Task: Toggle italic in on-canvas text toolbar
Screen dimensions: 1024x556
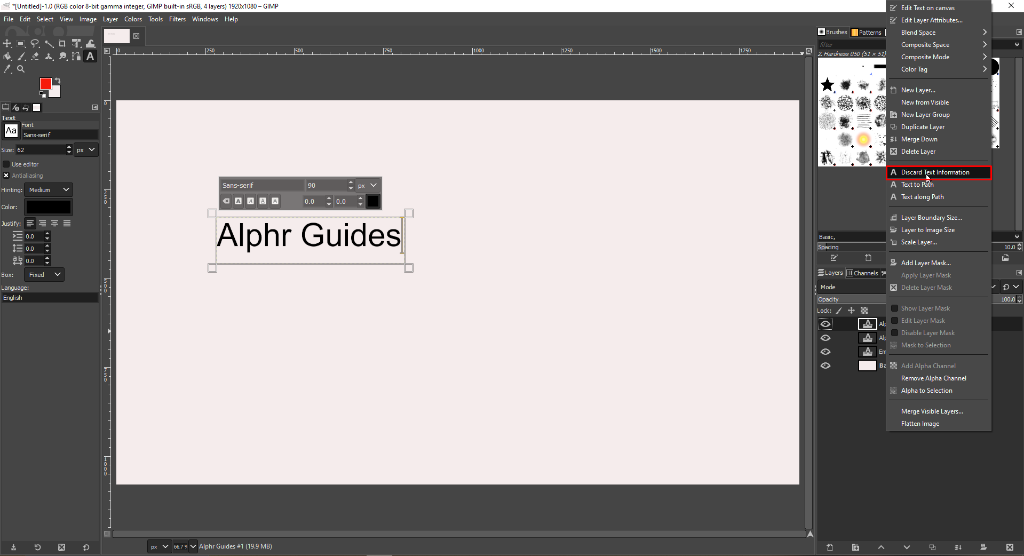Action: [250, 201]
